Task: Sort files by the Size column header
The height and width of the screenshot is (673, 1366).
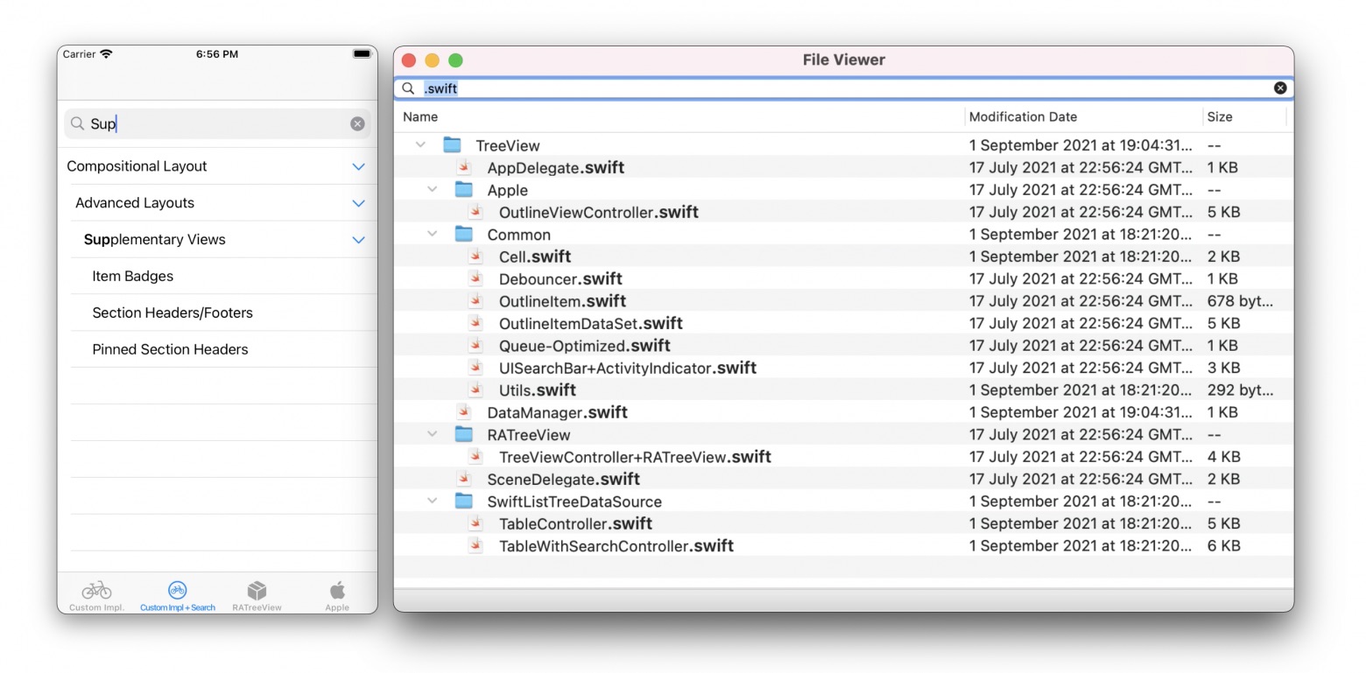Action: coord(1220,116)
